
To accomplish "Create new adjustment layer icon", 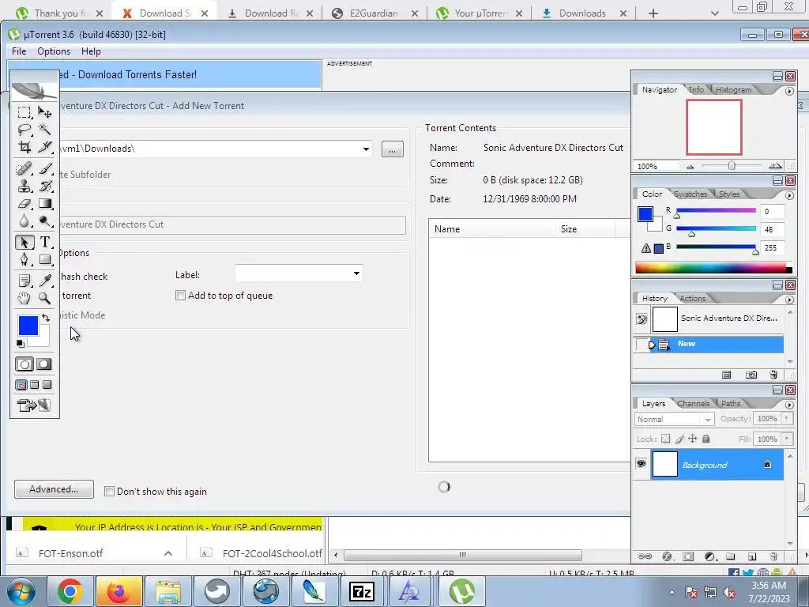I will 710,556.
